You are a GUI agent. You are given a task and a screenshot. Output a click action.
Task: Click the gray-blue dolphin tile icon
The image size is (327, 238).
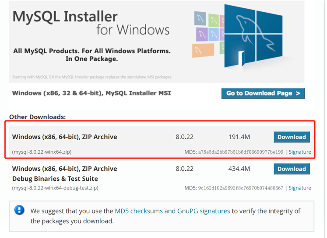tap(200, 18)
